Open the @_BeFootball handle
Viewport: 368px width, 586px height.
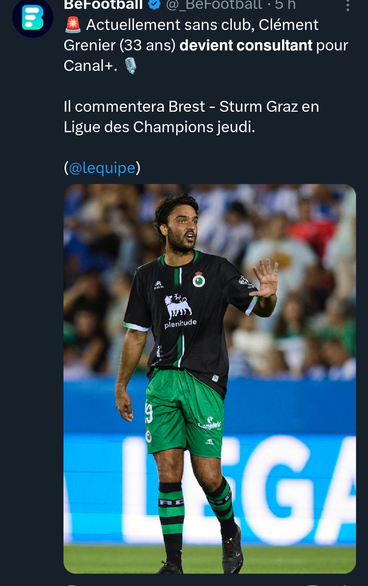[214, 4]
